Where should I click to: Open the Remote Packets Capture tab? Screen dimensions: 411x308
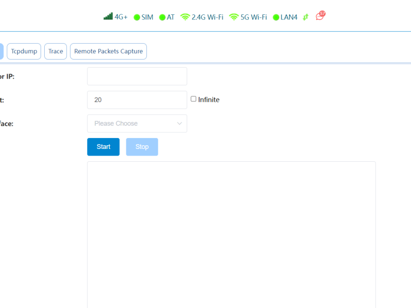(x=108, y=51)
